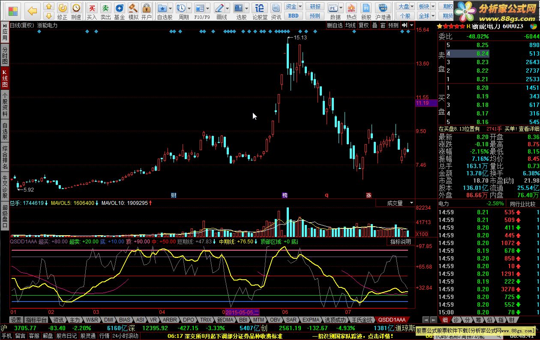Click the 指标说明 button
Screen dimensions: 540x340
[400, 242]
